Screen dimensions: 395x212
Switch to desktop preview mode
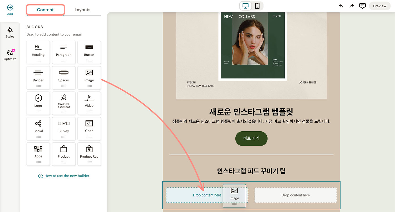click(x=246, y=6)
